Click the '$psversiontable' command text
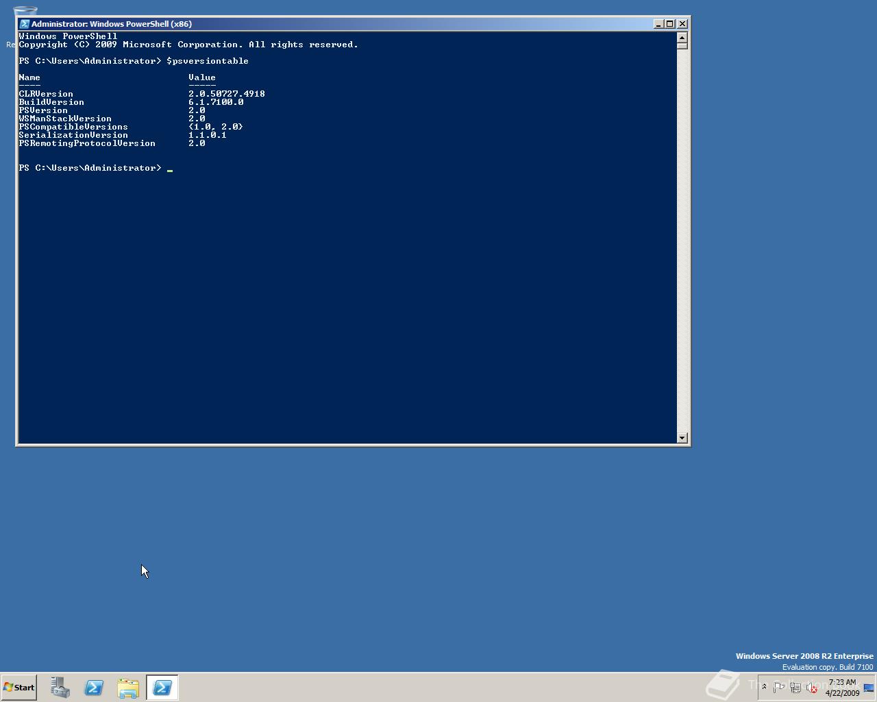 (208, 61)
